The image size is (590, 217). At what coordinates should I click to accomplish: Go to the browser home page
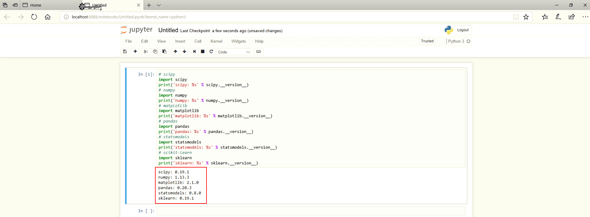click(47, 17)
